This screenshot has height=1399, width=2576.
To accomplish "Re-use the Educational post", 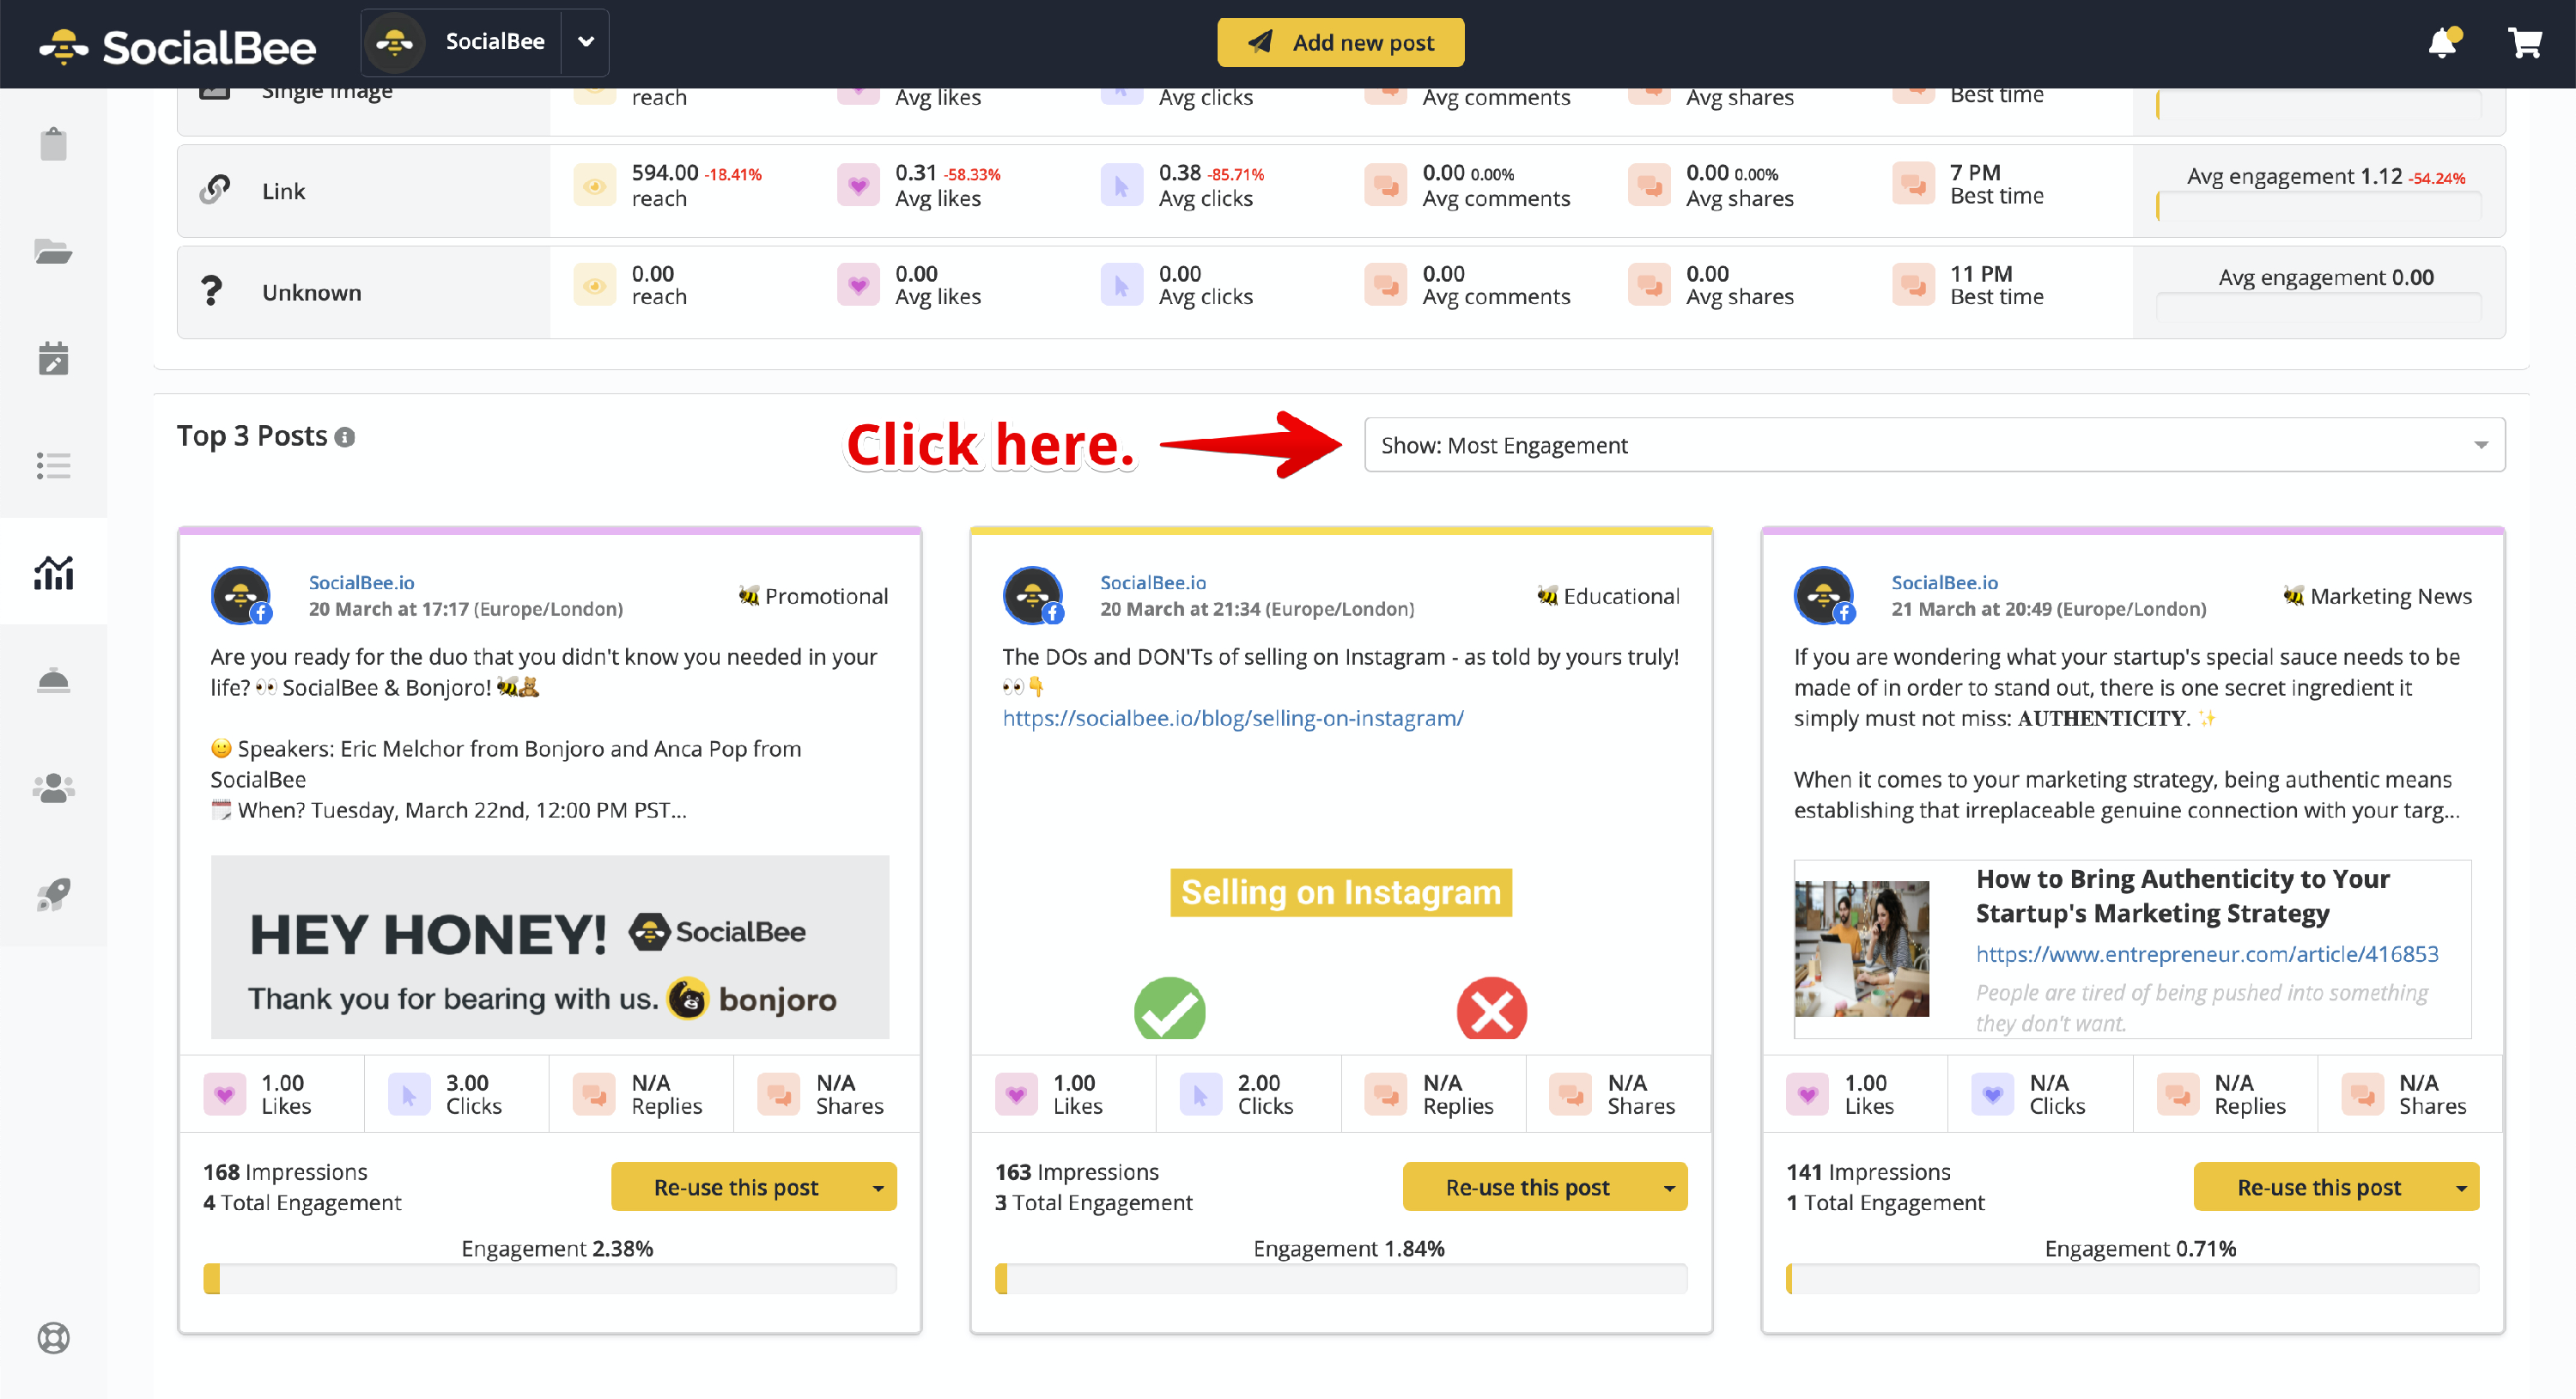I will click(x=1527, y=1187).
